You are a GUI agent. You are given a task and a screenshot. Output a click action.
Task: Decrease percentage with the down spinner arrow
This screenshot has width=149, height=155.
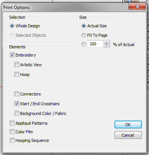pos(107,45)
